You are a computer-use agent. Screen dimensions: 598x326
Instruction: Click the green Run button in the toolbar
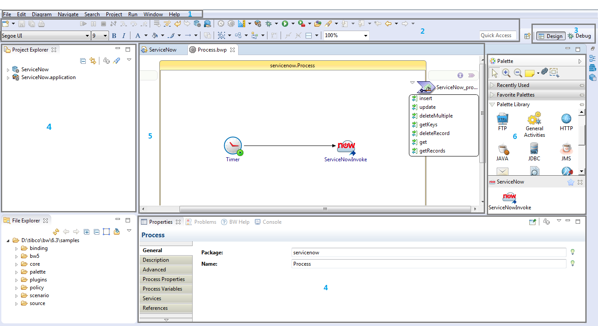[x=285, y=24]
